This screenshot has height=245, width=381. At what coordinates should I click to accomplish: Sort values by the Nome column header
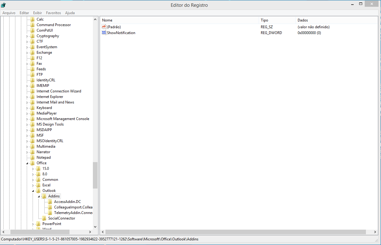[x=180, y=20]
